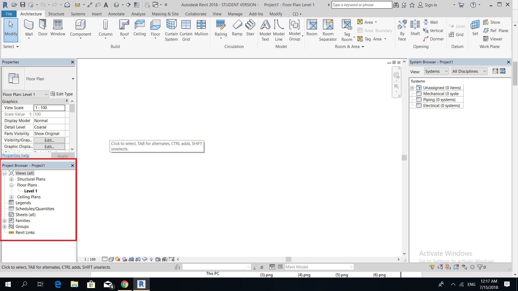Toggle the Sun Path control
The height and width of the screenshot is (291, 518).
tap(118, 259)
